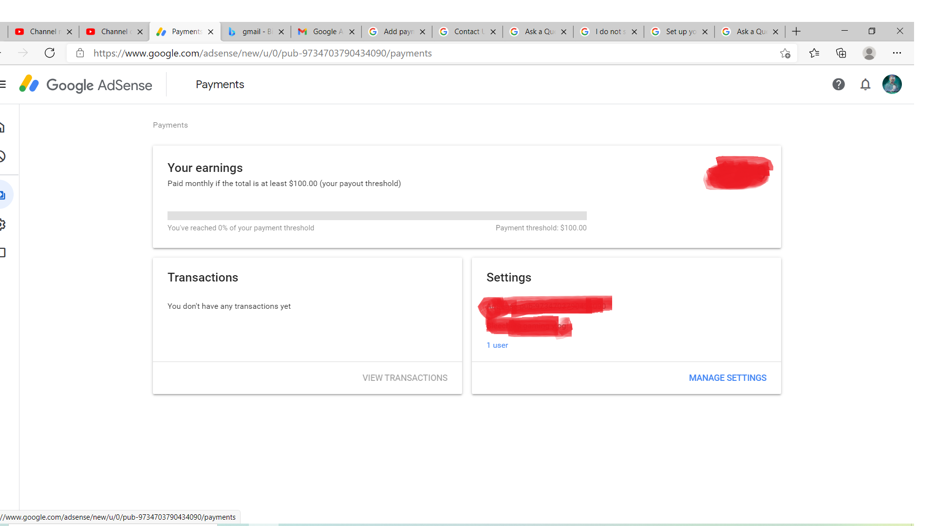Add this page to favorites star
This screenshot has width=935, height=526.
coord(785,54)
